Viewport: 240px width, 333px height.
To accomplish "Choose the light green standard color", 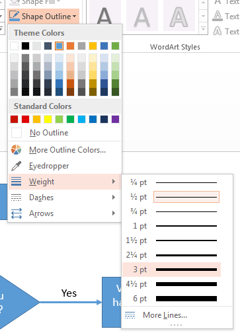I will (x=59, y=119).
